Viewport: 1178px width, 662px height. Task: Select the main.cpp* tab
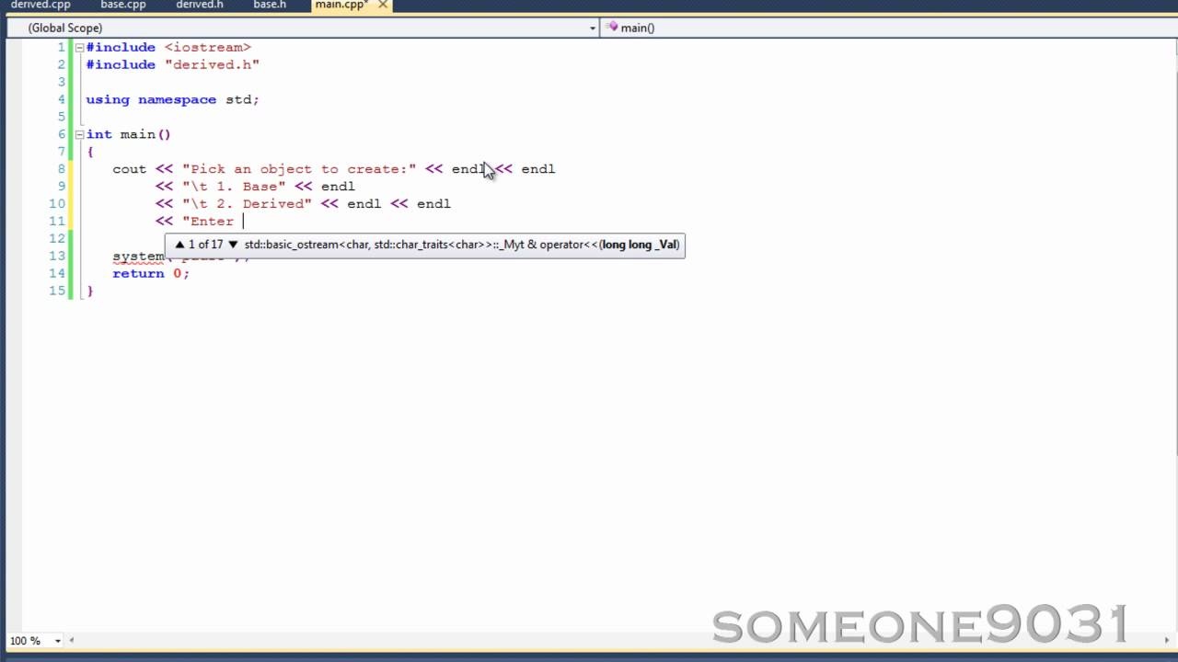tap(341, 5)
